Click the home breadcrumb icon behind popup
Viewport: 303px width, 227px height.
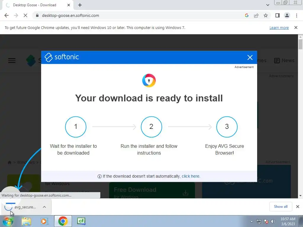pyautogui.click(x=9, y=162)
